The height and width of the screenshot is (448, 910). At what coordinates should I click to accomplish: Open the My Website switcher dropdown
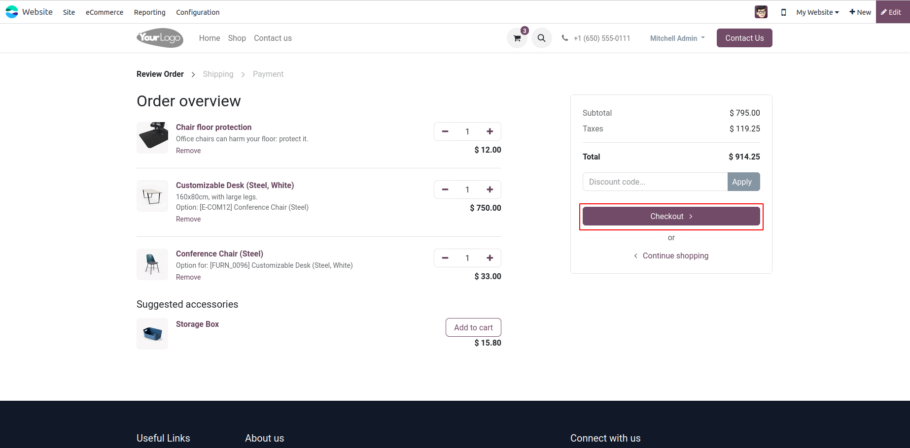pos(817,12)
